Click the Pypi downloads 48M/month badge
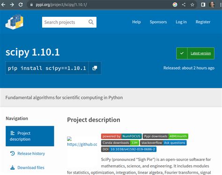Image resolution: width=222 pixels, height=175 pixels. [x=165, y=136]
